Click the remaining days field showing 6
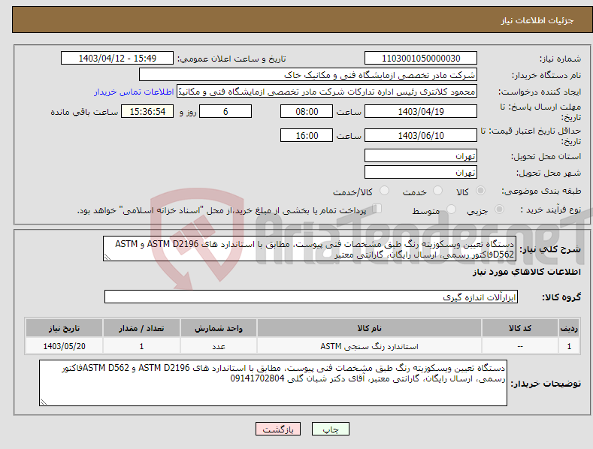The width and height of the screenshot is (593, 449). coord(225,111)
